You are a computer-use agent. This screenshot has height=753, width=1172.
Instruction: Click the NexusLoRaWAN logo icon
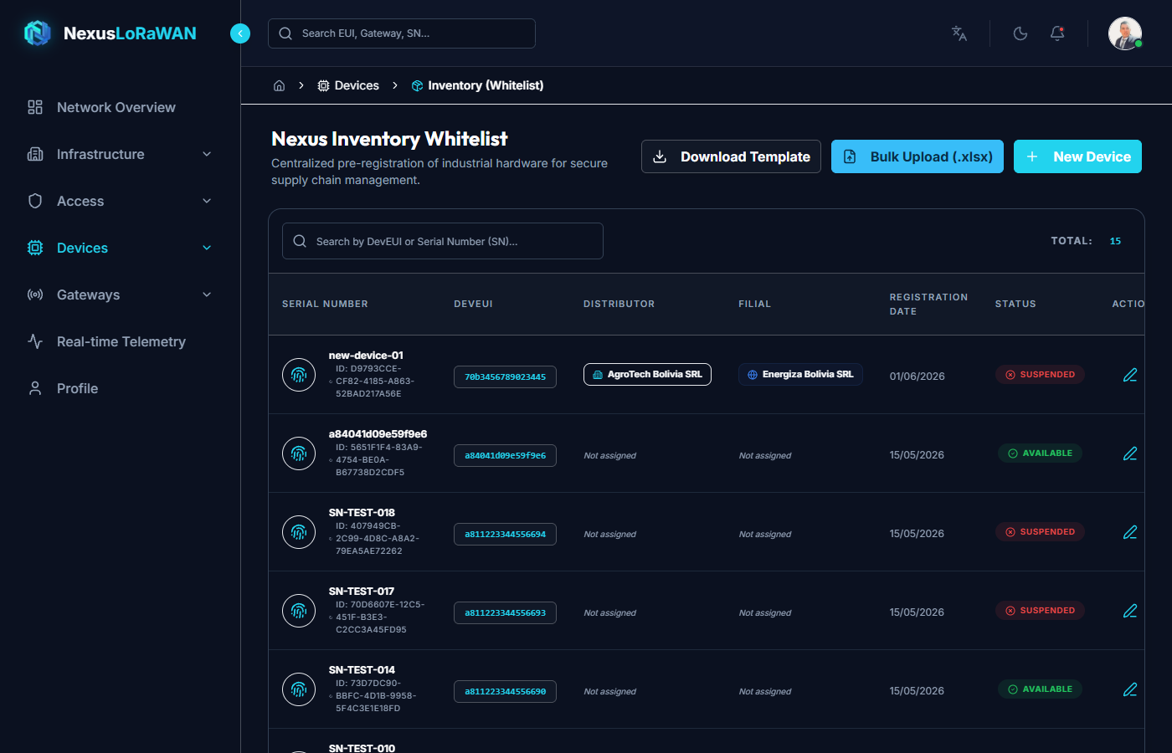pos(38,33)
